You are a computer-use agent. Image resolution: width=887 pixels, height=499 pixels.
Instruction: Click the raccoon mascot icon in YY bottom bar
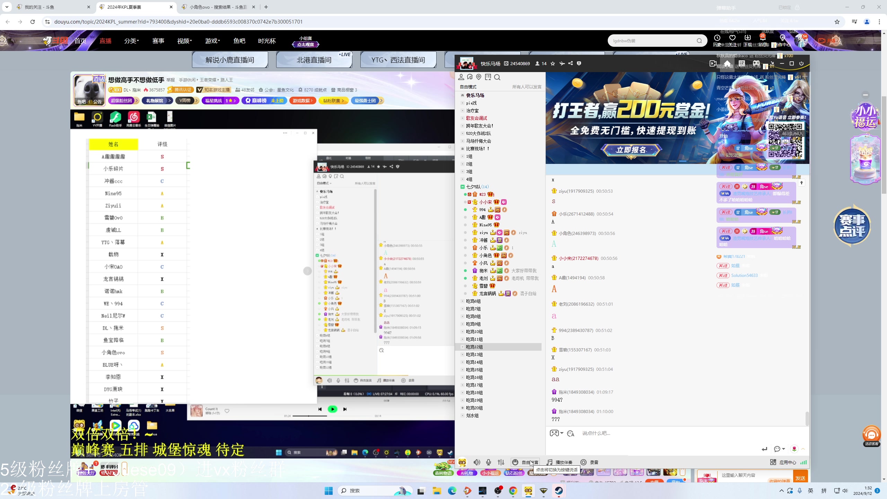coord(462,462)
